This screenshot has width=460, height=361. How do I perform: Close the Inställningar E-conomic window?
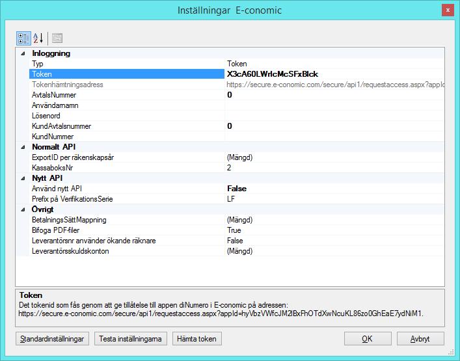[448, 10]
